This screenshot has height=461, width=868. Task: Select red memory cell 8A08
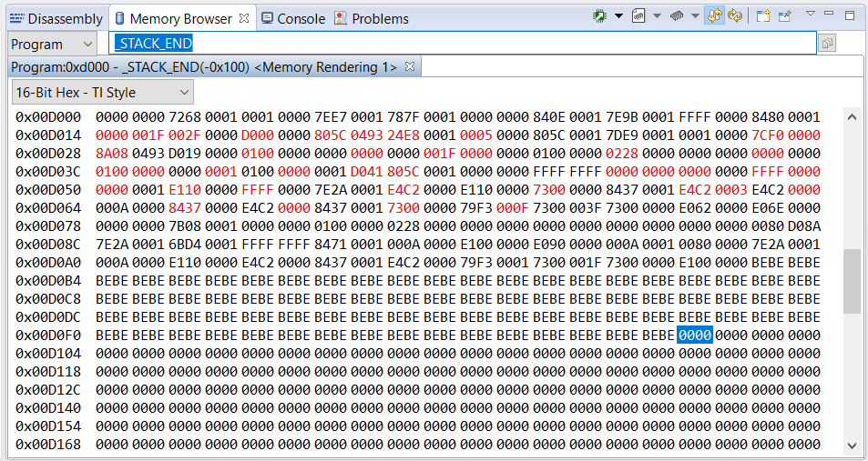112,154
